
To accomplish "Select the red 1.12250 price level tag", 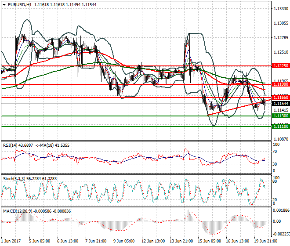I will 280,65.
